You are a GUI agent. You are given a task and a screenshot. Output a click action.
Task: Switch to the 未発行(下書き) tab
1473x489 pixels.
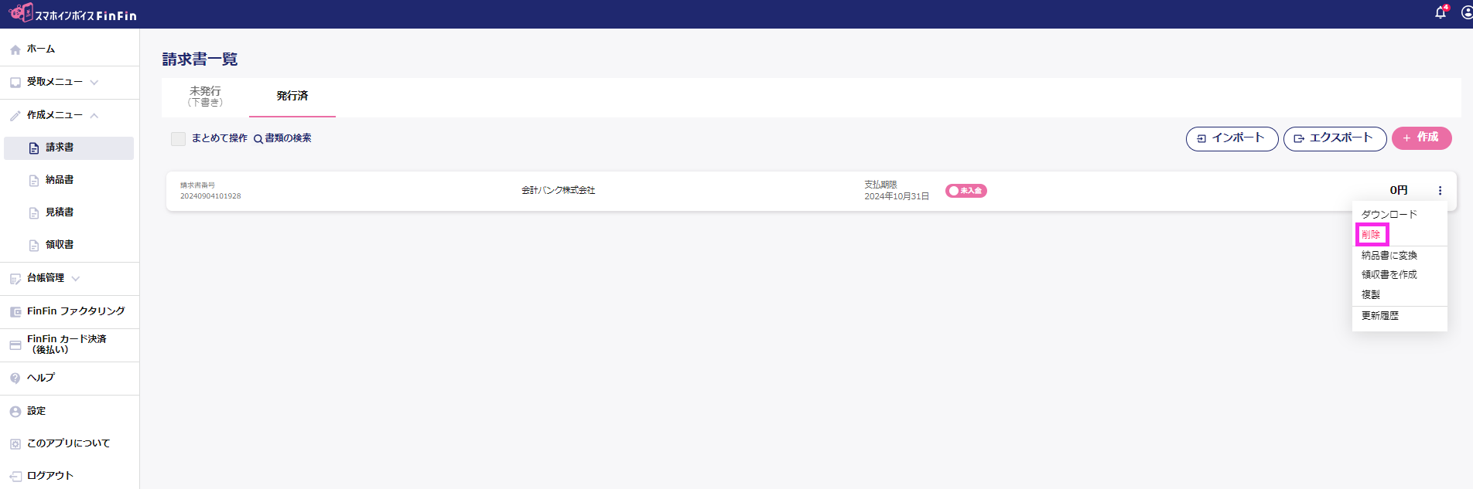pos(205,97)
